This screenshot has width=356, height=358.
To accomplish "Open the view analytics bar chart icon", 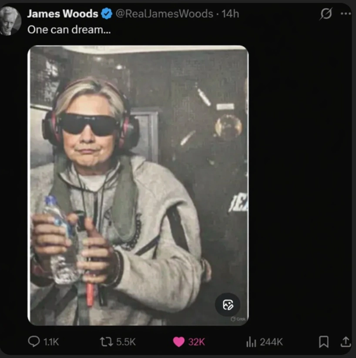I will click(x=251, y=342).
